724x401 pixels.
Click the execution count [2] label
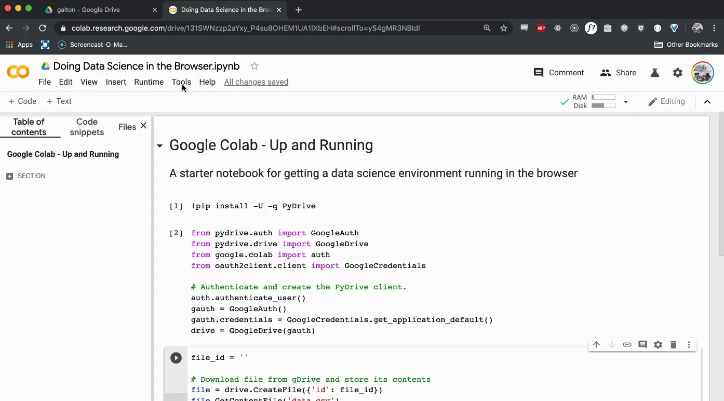[176, 233]
